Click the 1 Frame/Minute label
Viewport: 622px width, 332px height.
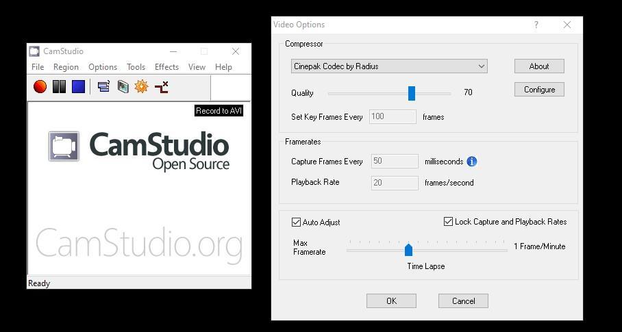pos(540,246)
